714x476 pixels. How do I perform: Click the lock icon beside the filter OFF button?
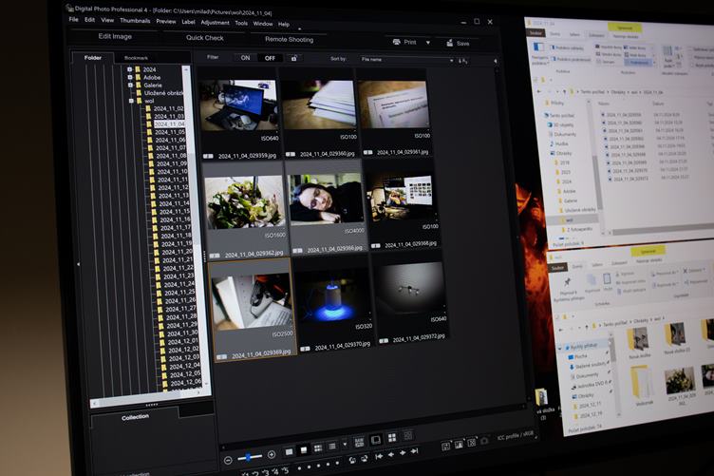pyautogui.click(x=294, y=58)
